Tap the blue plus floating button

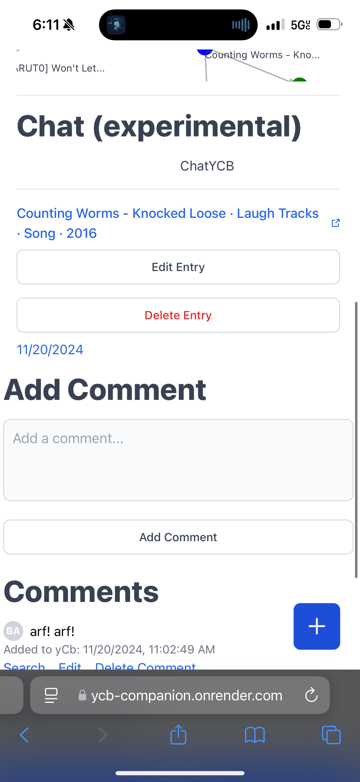pos(317,626)
